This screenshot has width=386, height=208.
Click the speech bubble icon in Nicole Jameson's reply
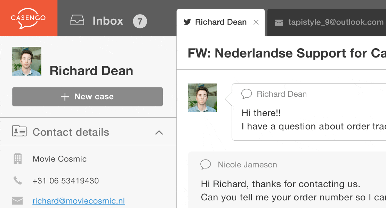[x=206, y=164]
